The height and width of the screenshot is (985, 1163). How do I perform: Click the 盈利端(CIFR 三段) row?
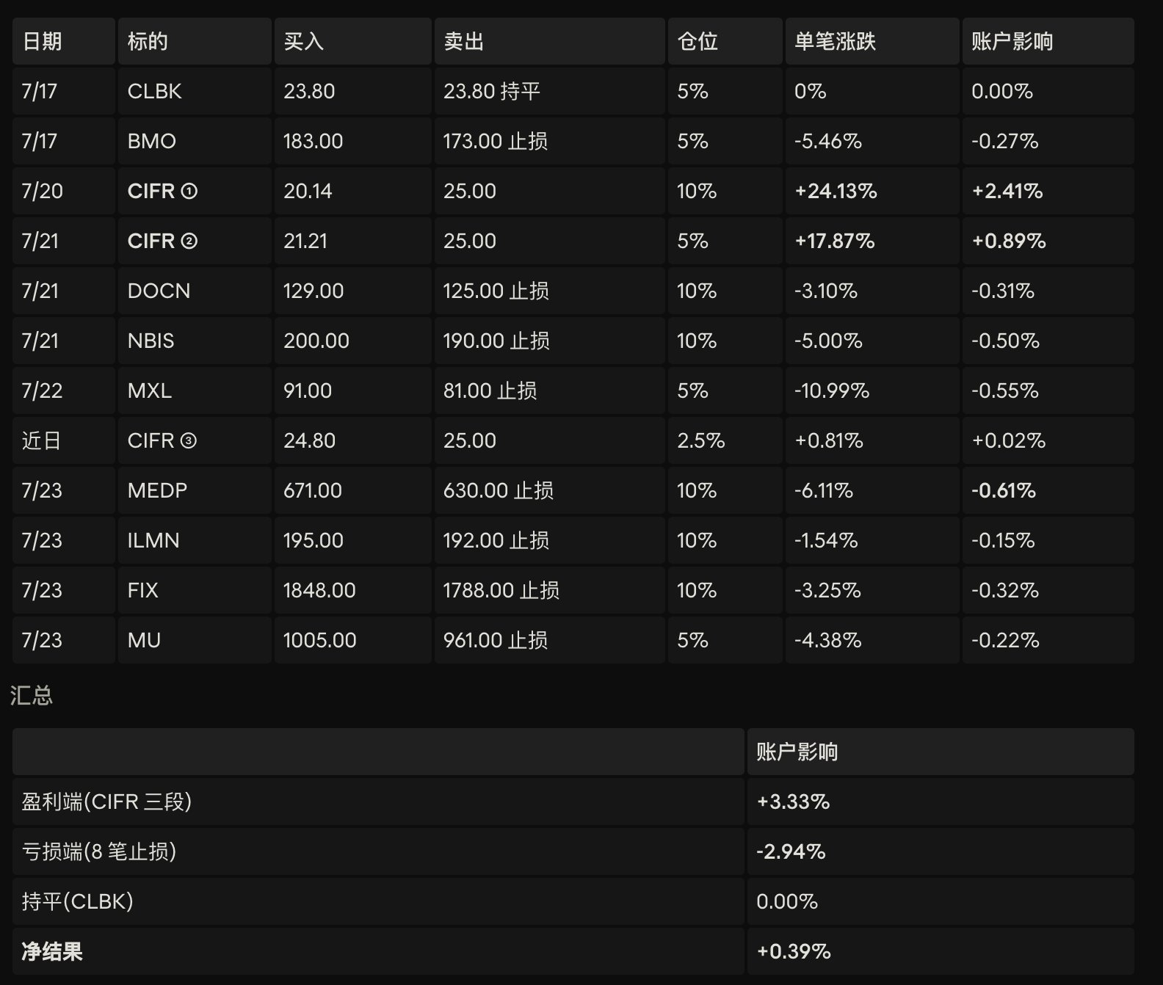tap(573, 802)
